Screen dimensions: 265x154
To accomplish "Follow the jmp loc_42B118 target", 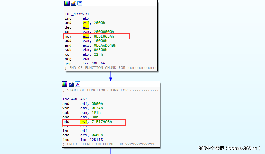I will pyautogui.click(x=91, y=140).
